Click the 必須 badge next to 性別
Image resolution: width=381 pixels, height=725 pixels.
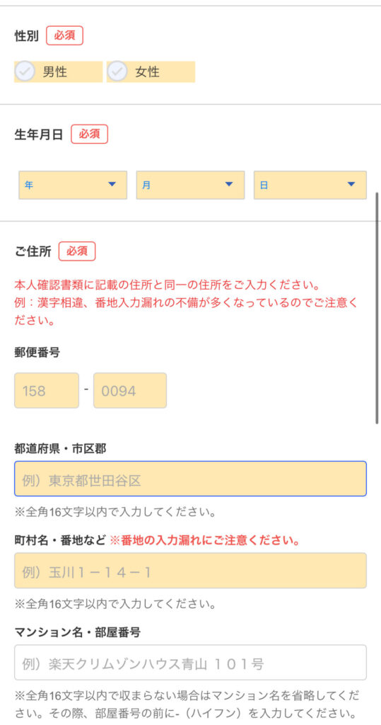[x=64, y=36]
